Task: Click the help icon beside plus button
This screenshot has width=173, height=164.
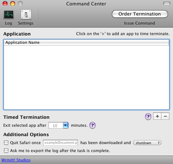Action: point(148,117)
